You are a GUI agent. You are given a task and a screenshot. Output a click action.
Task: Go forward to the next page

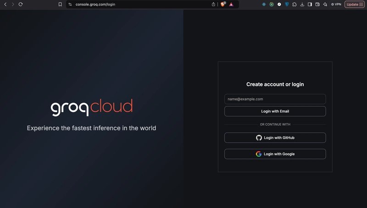13,4
